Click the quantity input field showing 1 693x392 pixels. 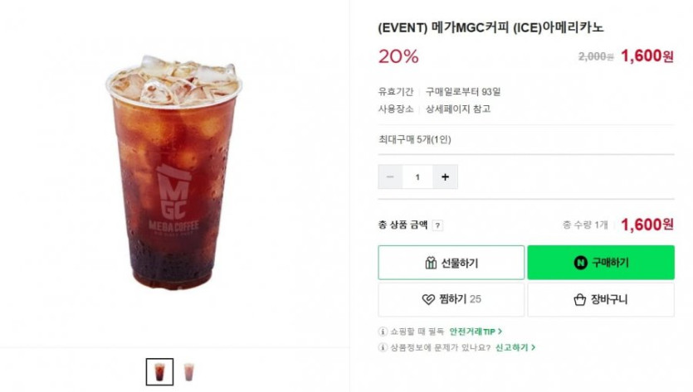[x=417, y=177]
